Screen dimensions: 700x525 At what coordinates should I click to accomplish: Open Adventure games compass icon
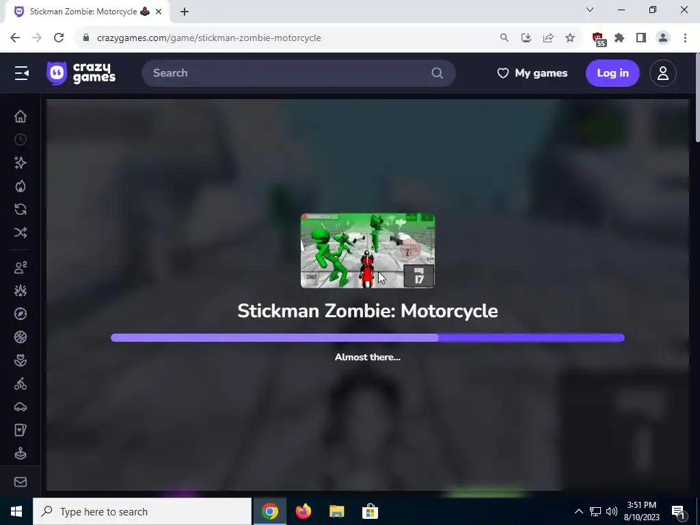tap(21, 314)
